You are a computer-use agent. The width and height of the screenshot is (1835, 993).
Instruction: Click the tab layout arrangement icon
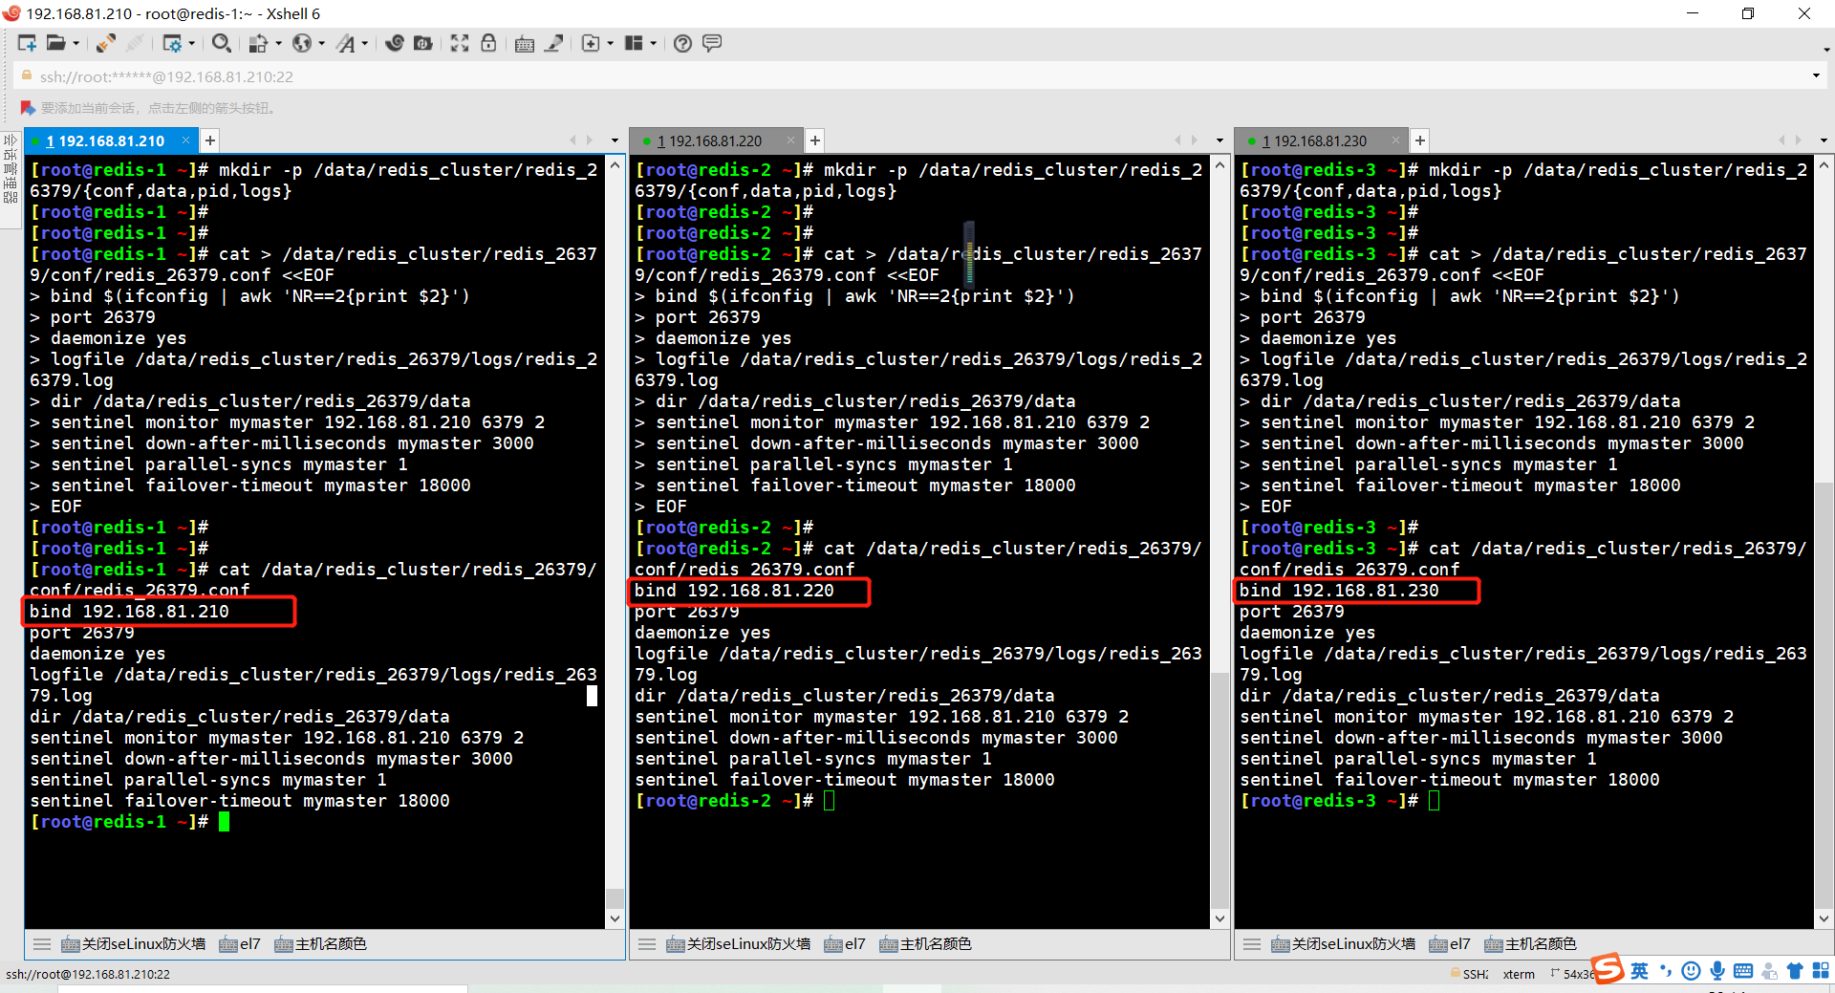pyautogui.click(x=634, y=43)
